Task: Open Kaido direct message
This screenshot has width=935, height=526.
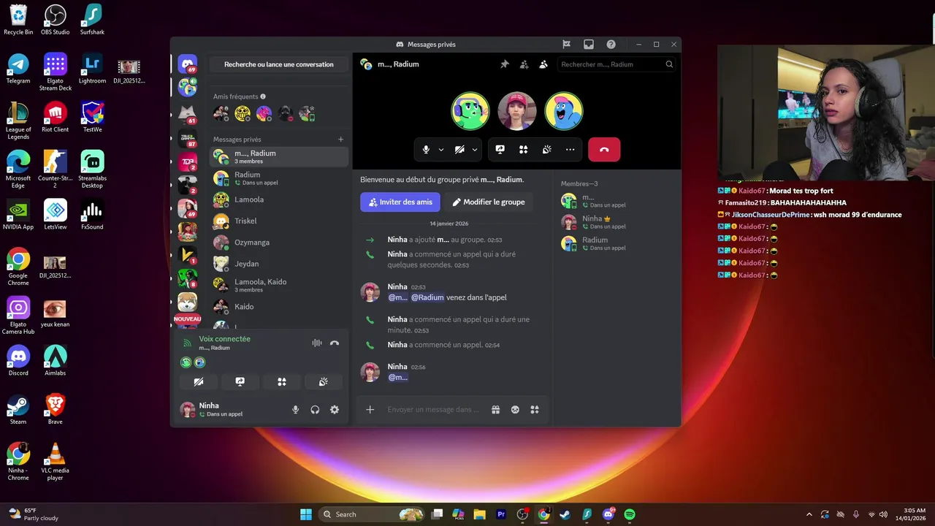Action: point(279,307)
